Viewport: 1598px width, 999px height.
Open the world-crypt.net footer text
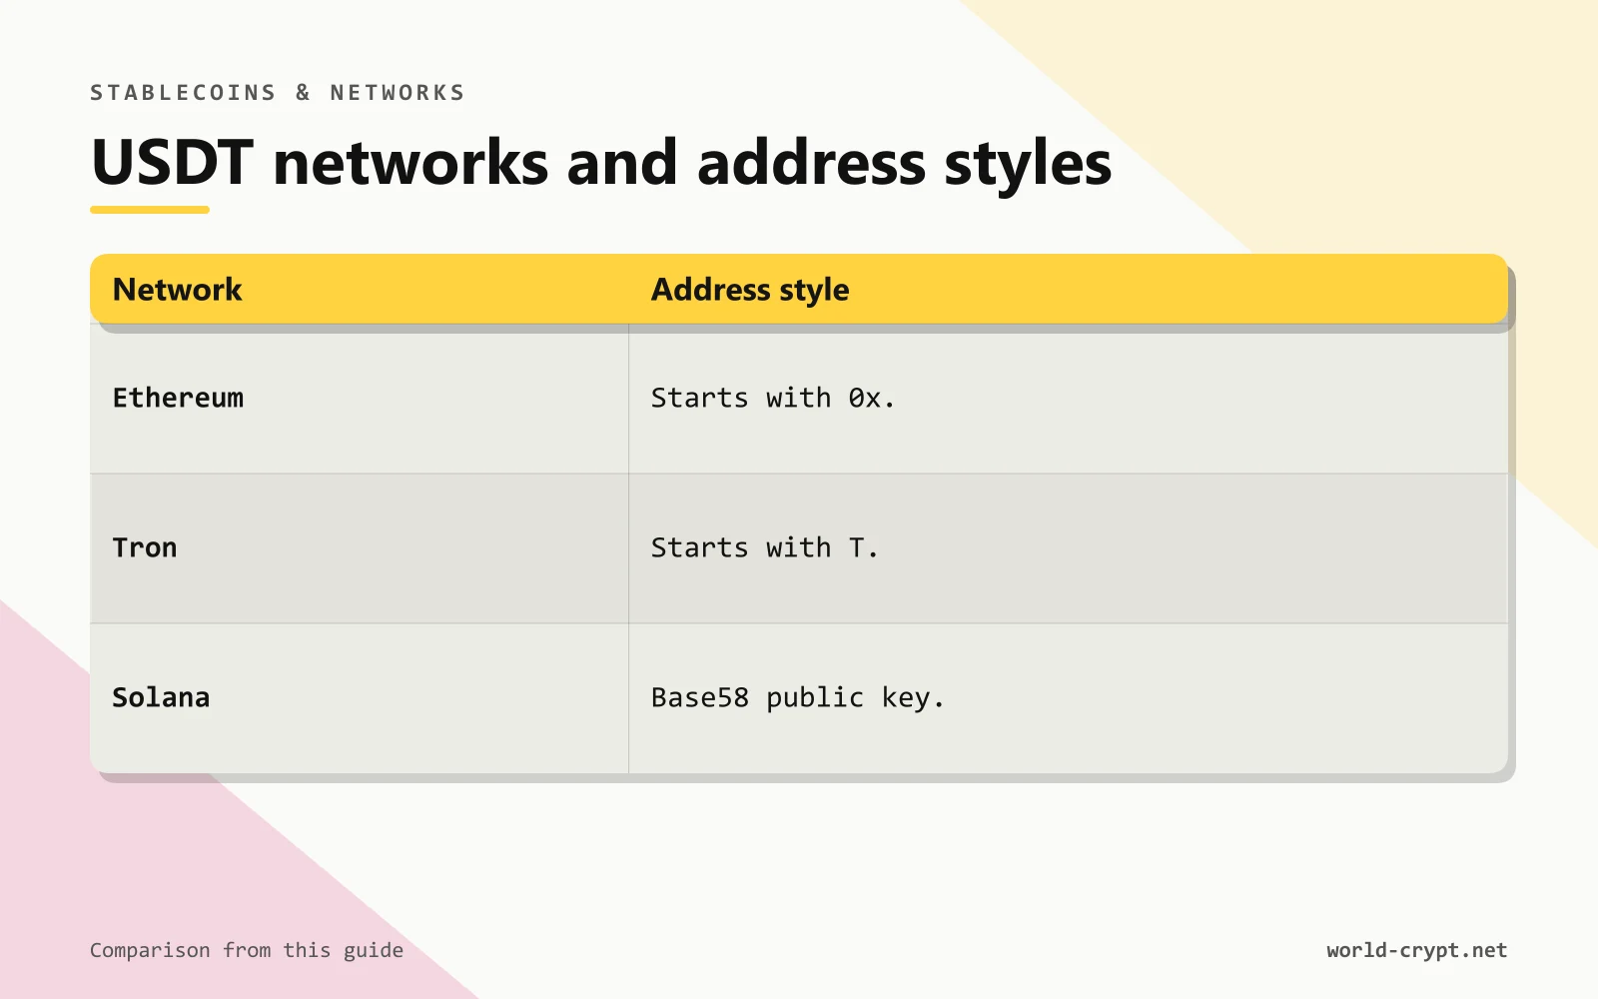[1416, 950]
